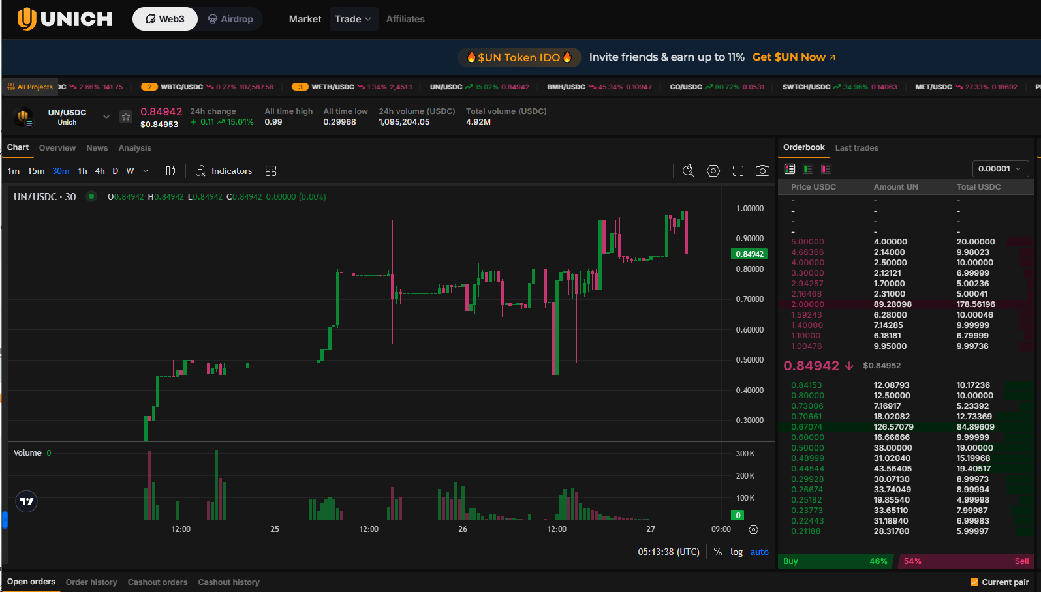Click $UN Token IDO badge
1041x592 pixels.
[x=520, y=57]
